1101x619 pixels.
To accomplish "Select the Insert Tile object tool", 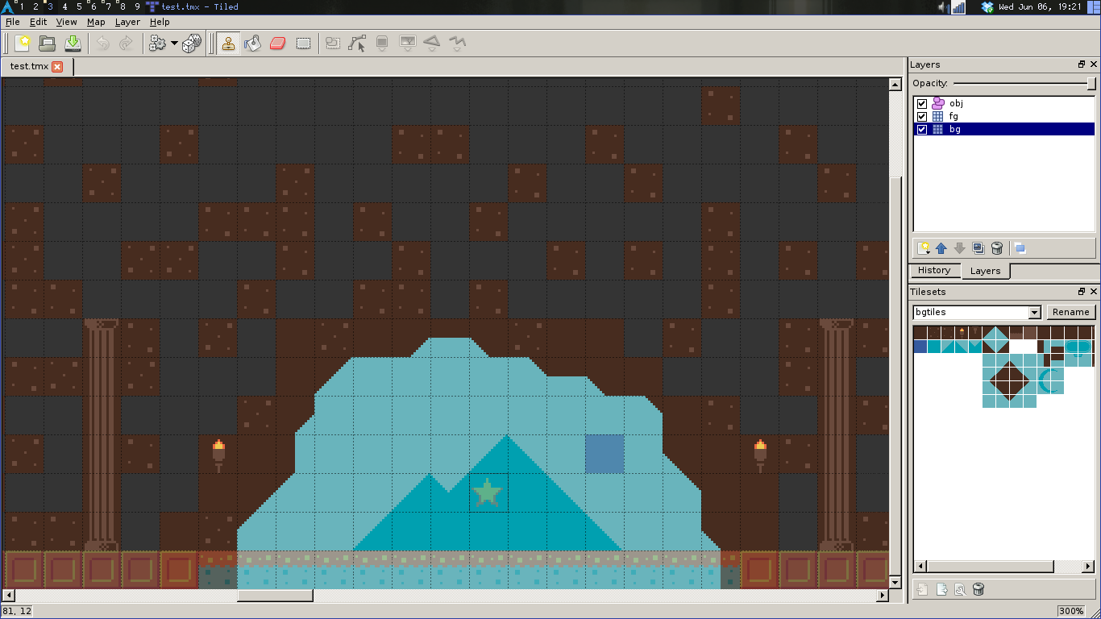I will [x=407, y=44].
